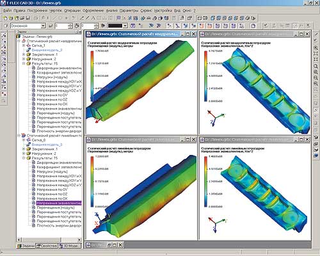The height and width of the screenshot is (256, 320).
Task: Click the New document icon
Action: (5, 18)
